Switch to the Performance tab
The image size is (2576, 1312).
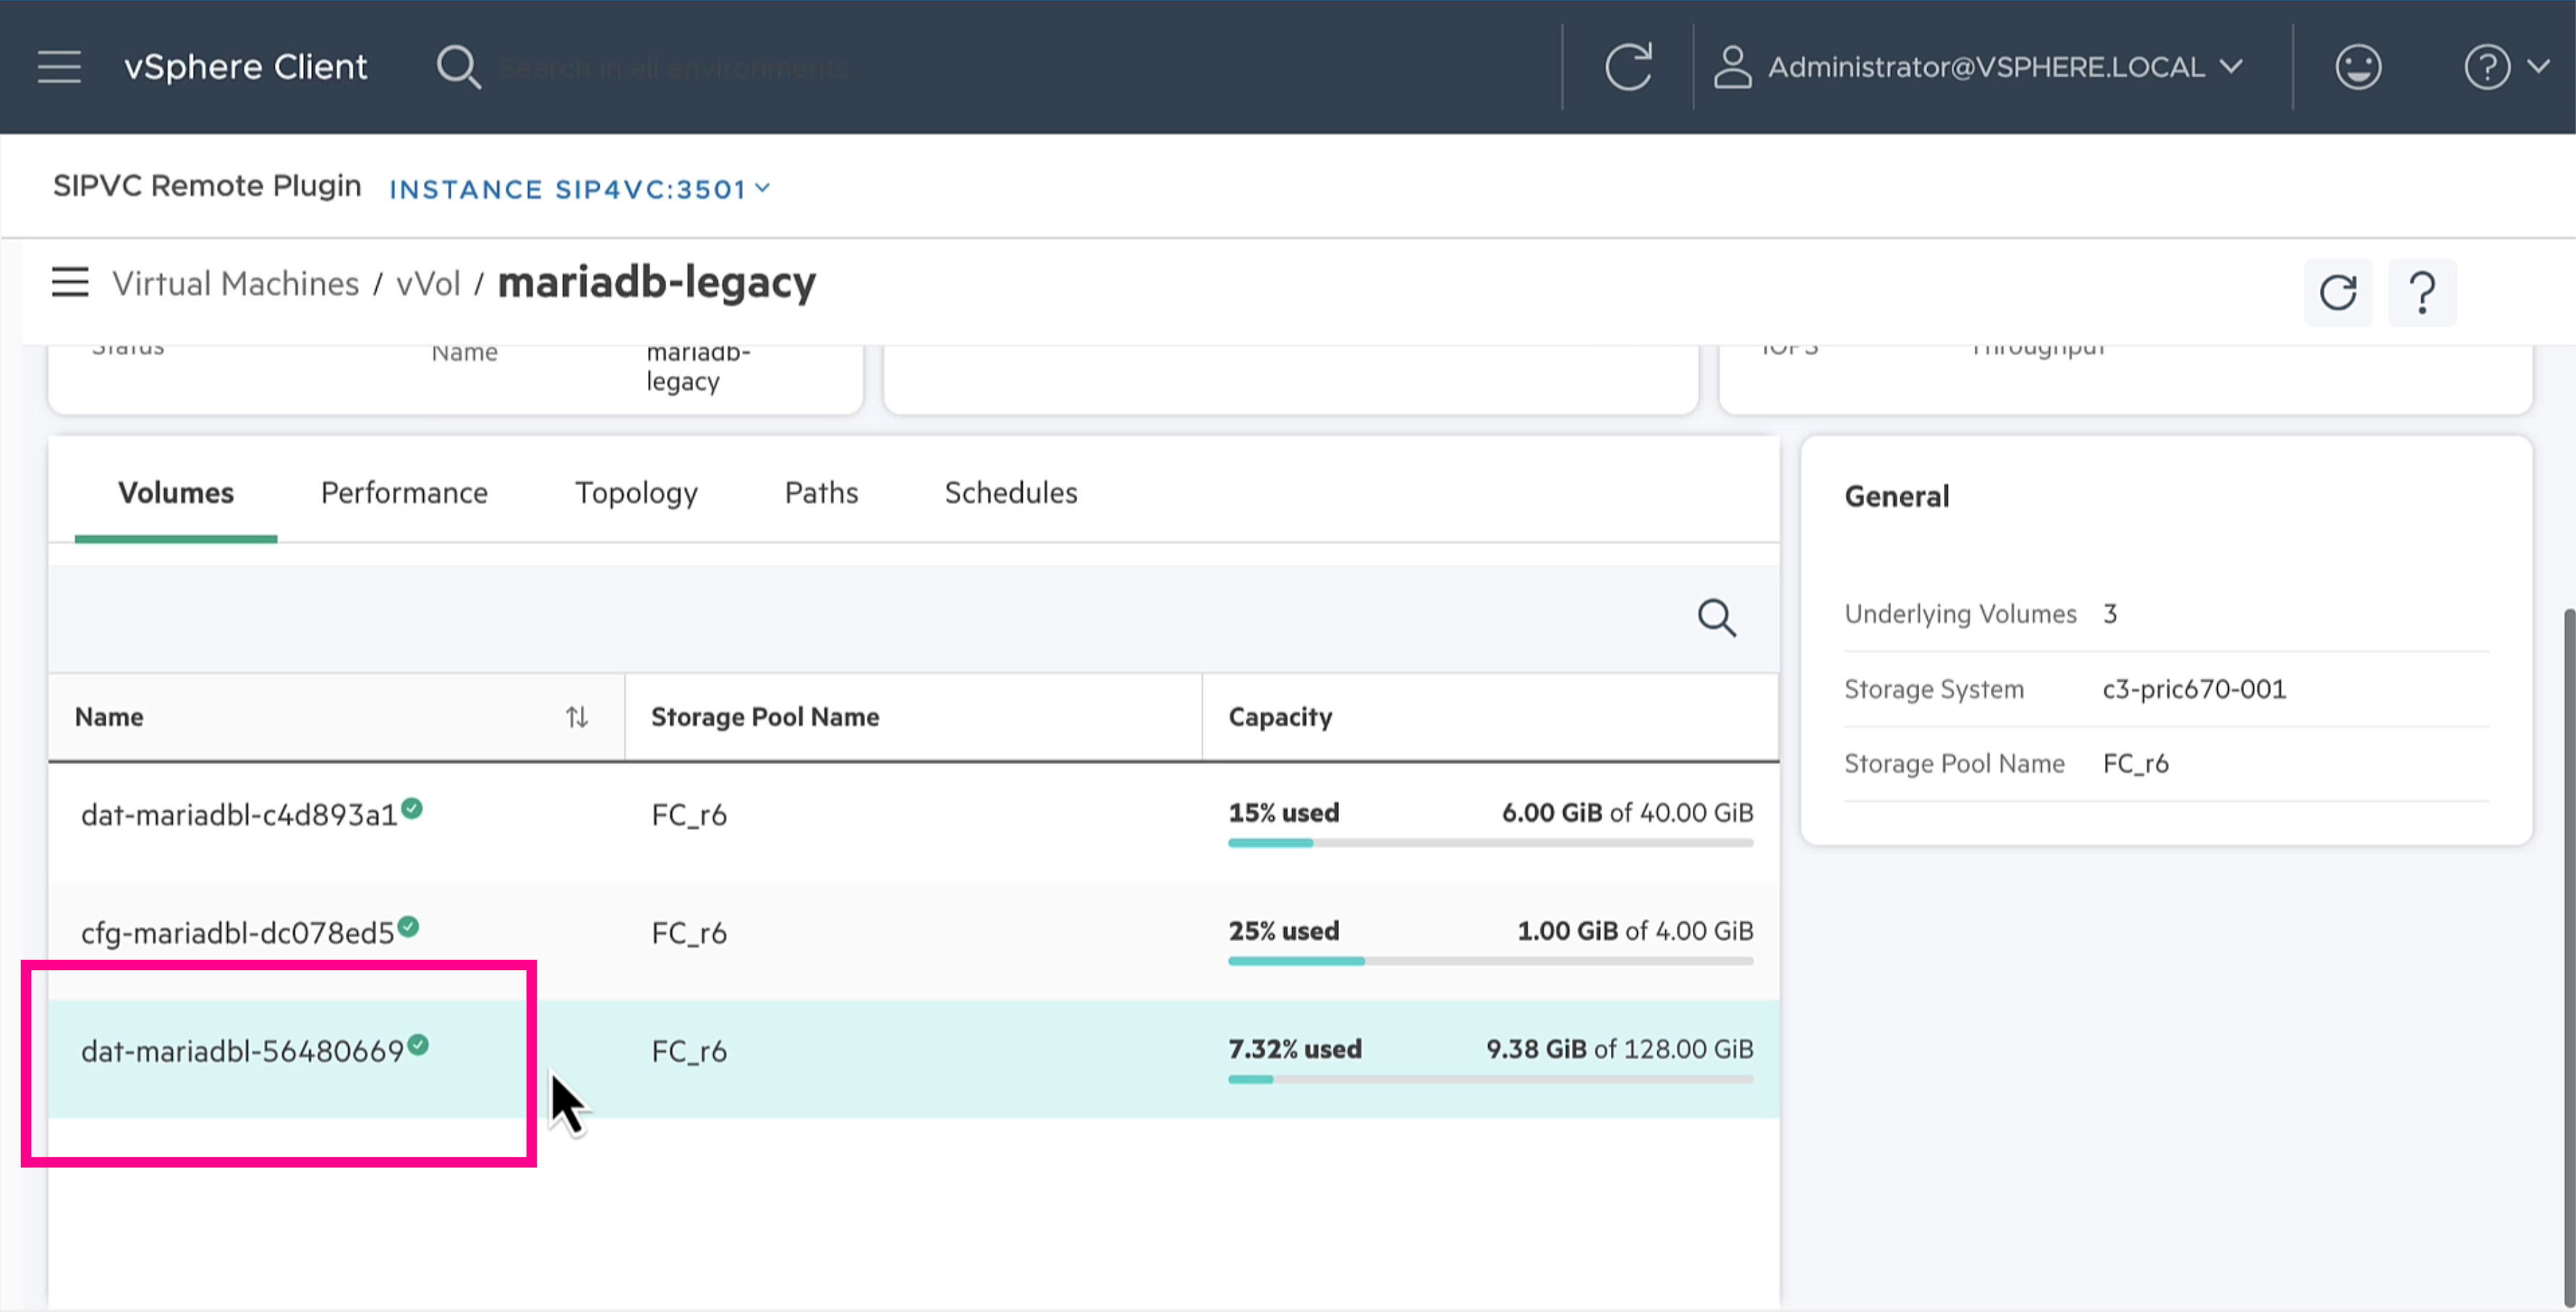pos(404,494)
